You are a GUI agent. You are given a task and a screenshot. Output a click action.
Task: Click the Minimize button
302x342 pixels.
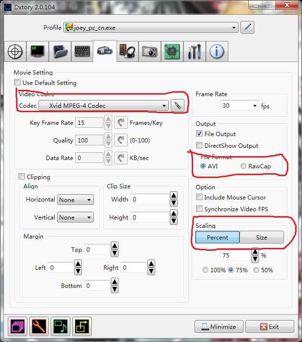pyautogui.click(x=219, y=326)
